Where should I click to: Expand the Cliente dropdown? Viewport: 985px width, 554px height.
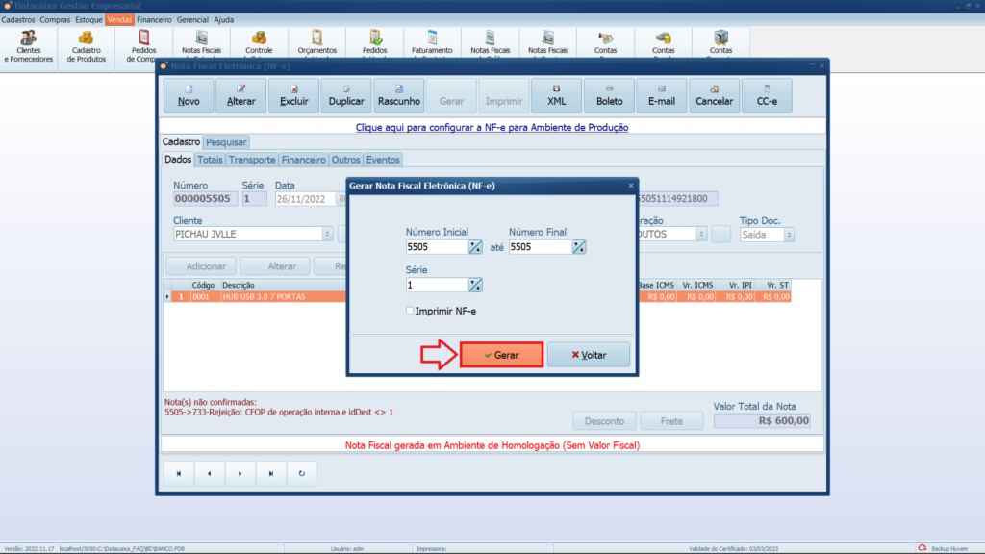pos(328,234)
